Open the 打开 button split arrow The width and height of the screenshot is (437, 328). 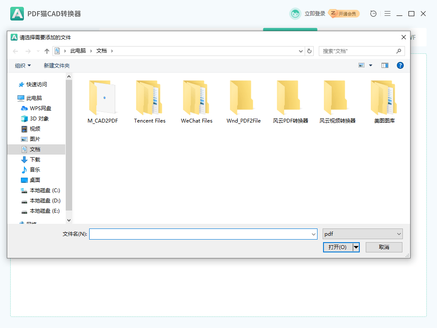(356, 247)
